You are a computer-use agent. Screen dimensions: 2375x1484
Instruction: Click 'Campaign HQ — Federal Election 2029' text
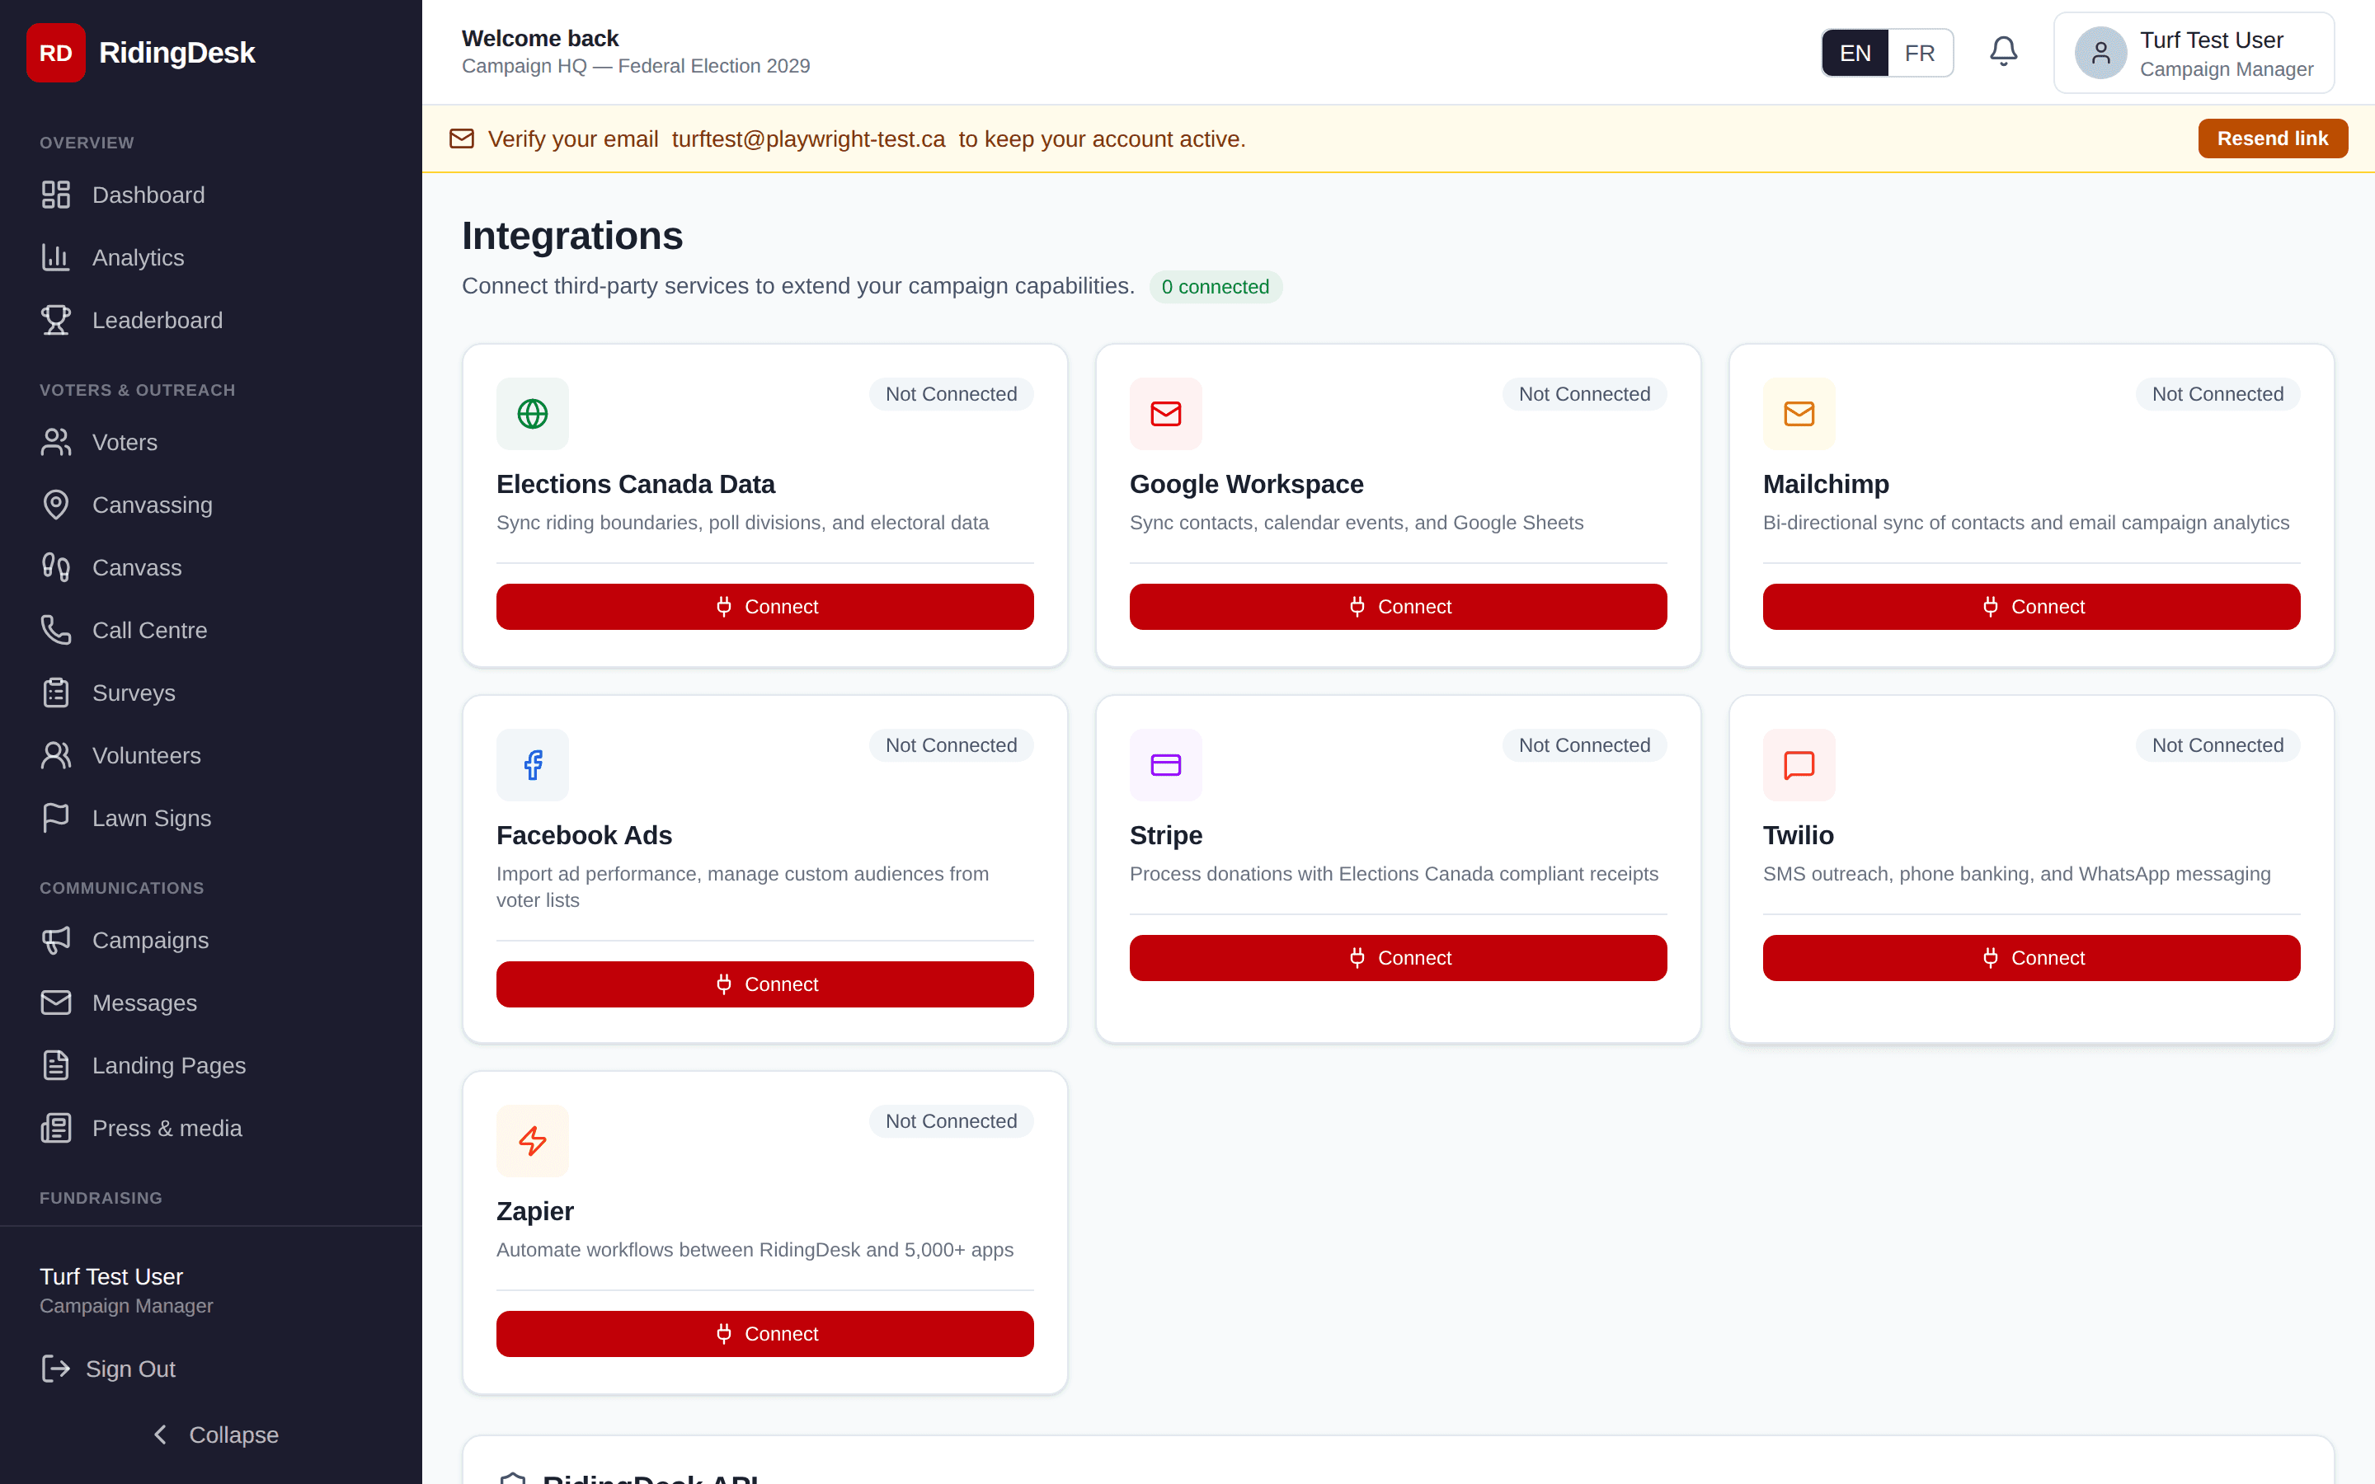(x=636, y=66)
